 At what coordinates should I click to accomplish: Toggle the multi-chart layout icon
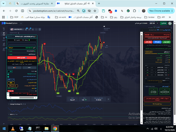[40, 29]
